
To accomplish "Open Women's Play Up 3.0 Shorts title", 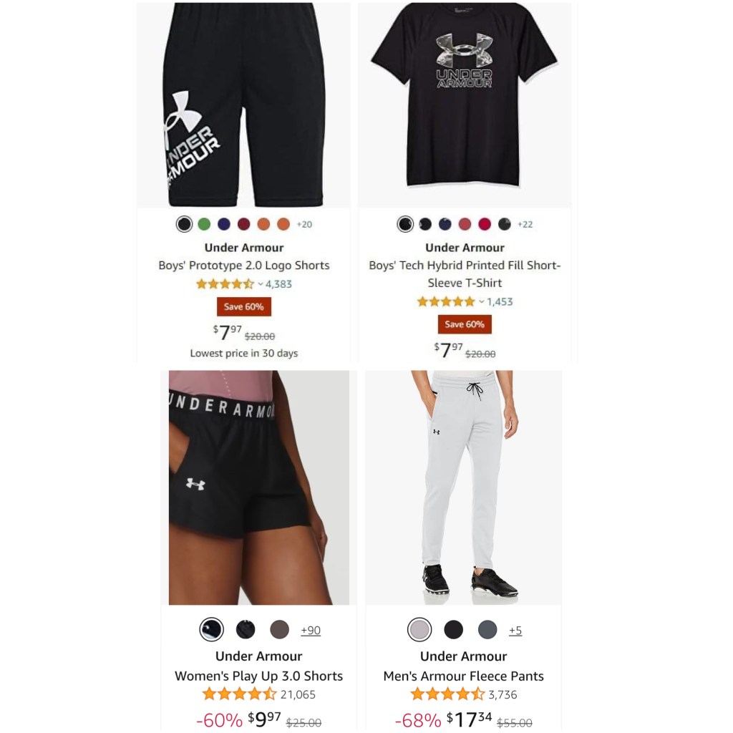I will [258, 676].
